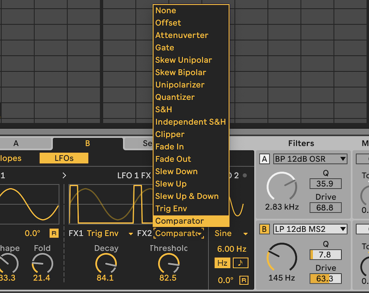Open the BP 12dB OSR filter type dropdown
Image resolution: width=369 pixels, height=293 pixels.
pos(310,159)
